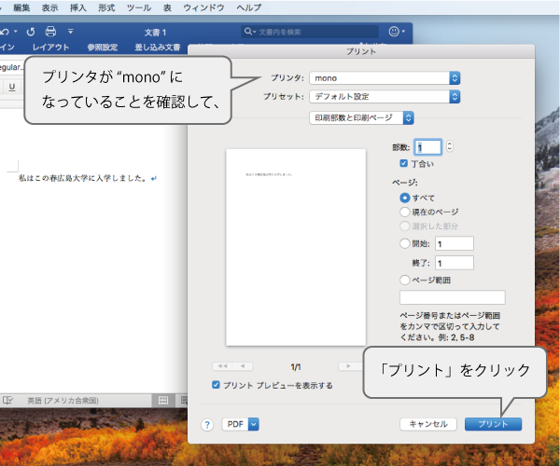The height and width of the screenshot is (466, 560).
Task: Click the print icon in Word toolbar
Action: click(x=50, y=32)
